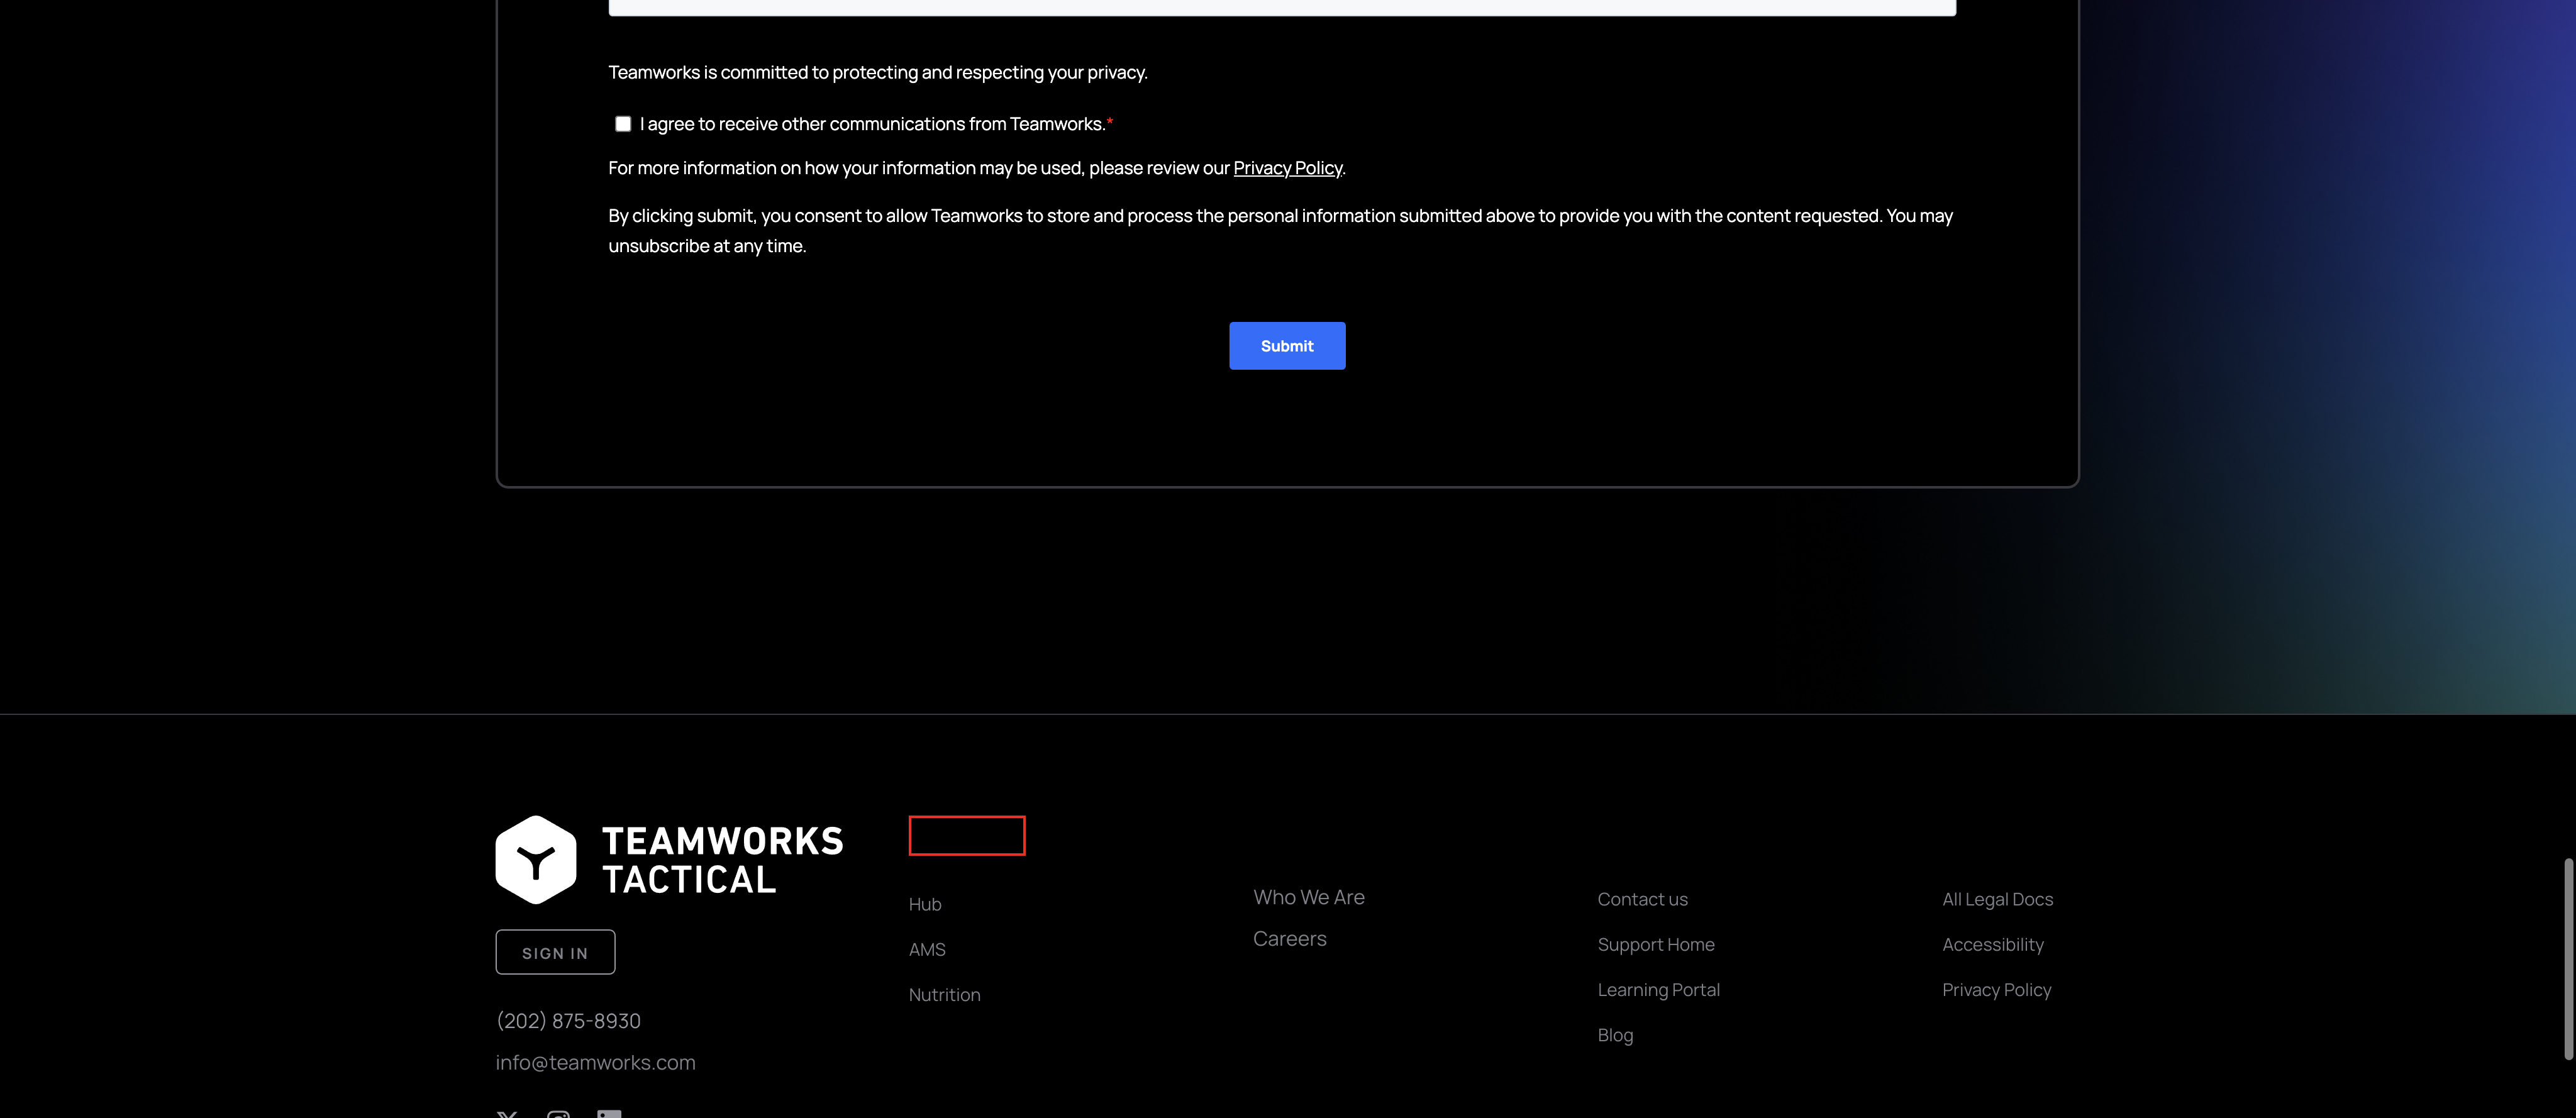The width and height of the screenshot is (2576, 1118).
Task: Open the Instagram social icon
Action: (x=558, y=1113)
